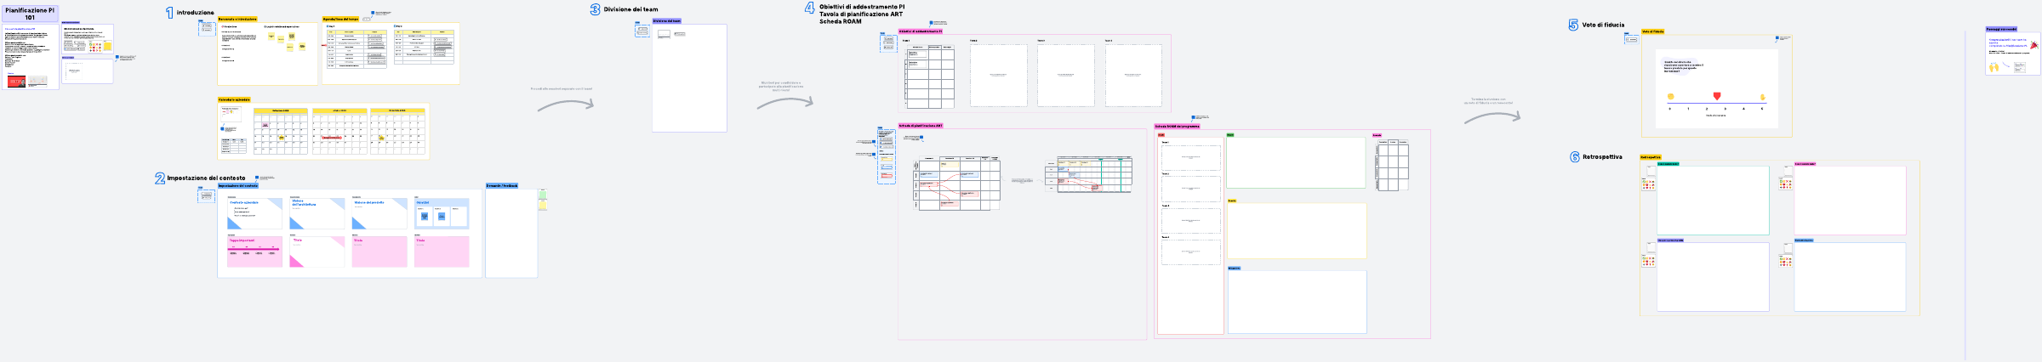Click the large curved arrow after Introduzione
Image resolution: width=2042 pixels, height=362 pixels.
tap(565, 105)
